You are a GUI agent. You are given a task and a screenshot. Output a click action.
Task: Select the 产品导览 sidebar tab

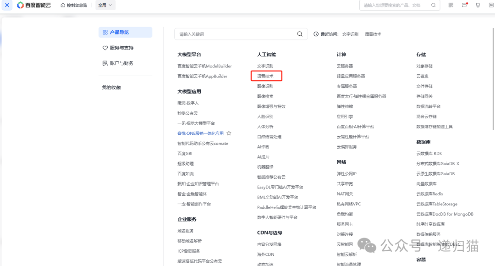point(125,32)
